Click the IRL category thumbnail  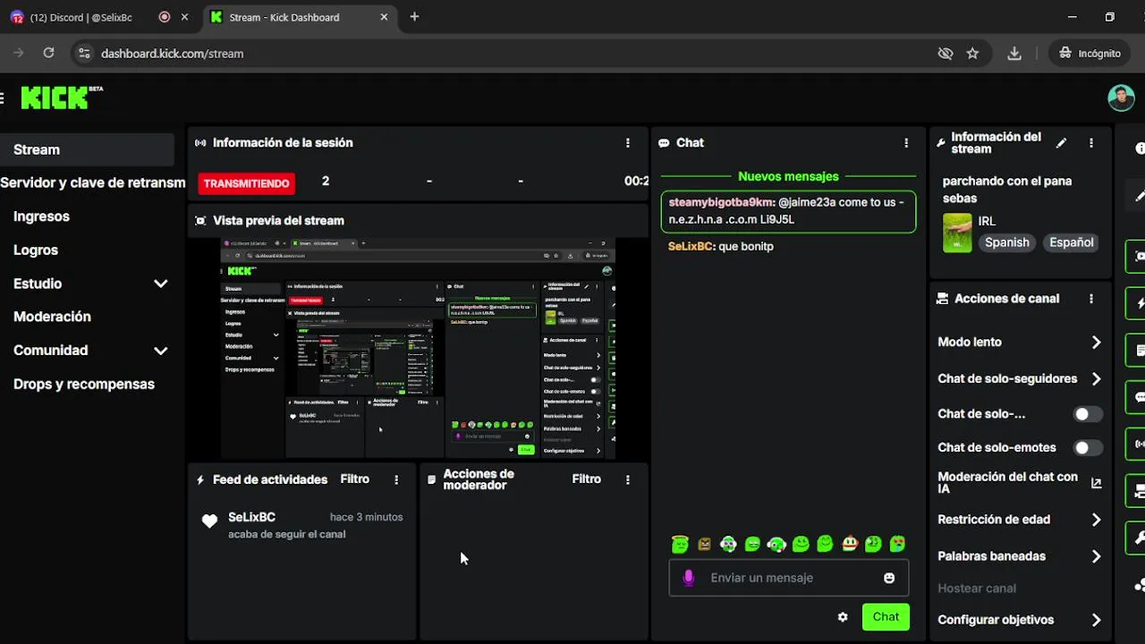[x=957, y=233]
